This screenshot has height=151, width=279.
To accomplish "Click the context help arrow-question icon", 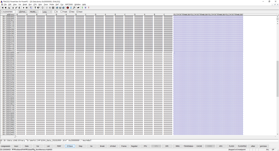I will coord(38,8).
